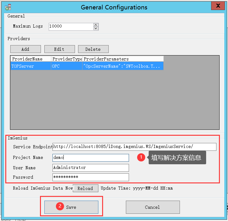Click the OPC provider type cell
This screenshot has height=221, width=228.
[x=67, y=66]
